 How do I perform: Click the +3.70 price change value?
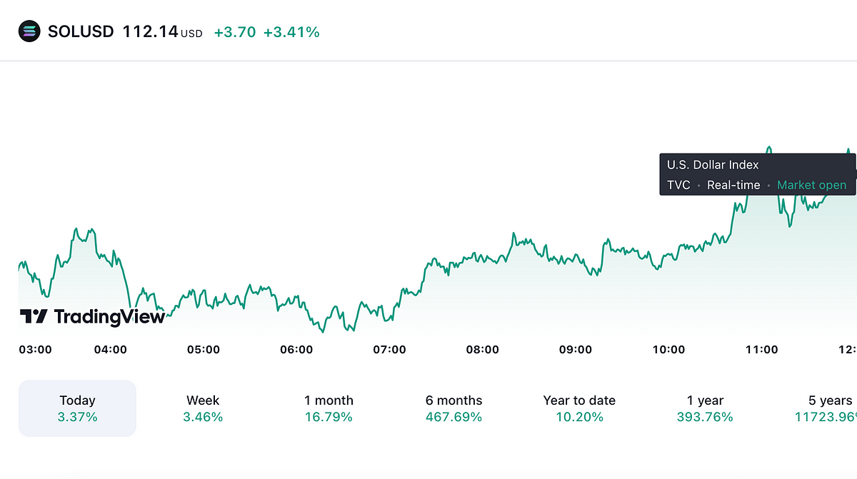tap(235, 32)
